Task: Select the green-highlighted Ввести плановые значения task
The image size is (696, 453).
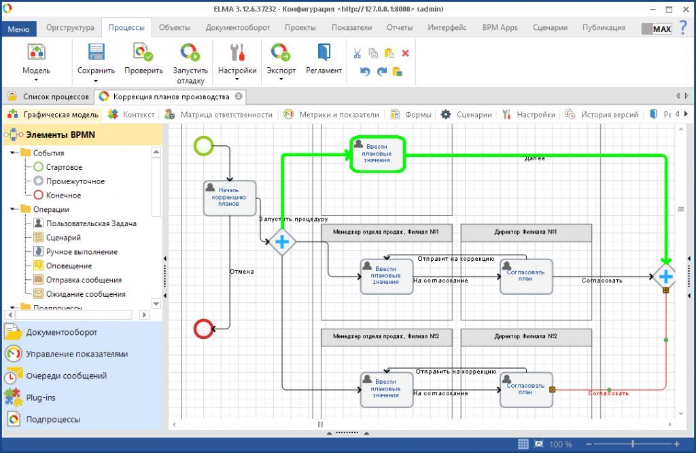Action: 377,154
